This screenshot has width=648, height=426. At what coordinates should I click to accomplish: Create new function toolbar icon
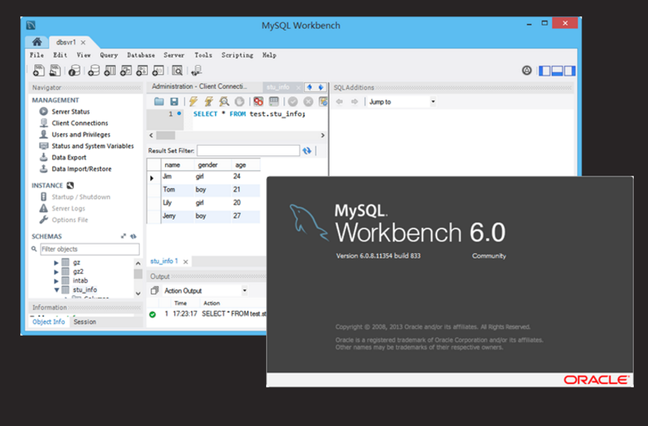pos(158,71)
